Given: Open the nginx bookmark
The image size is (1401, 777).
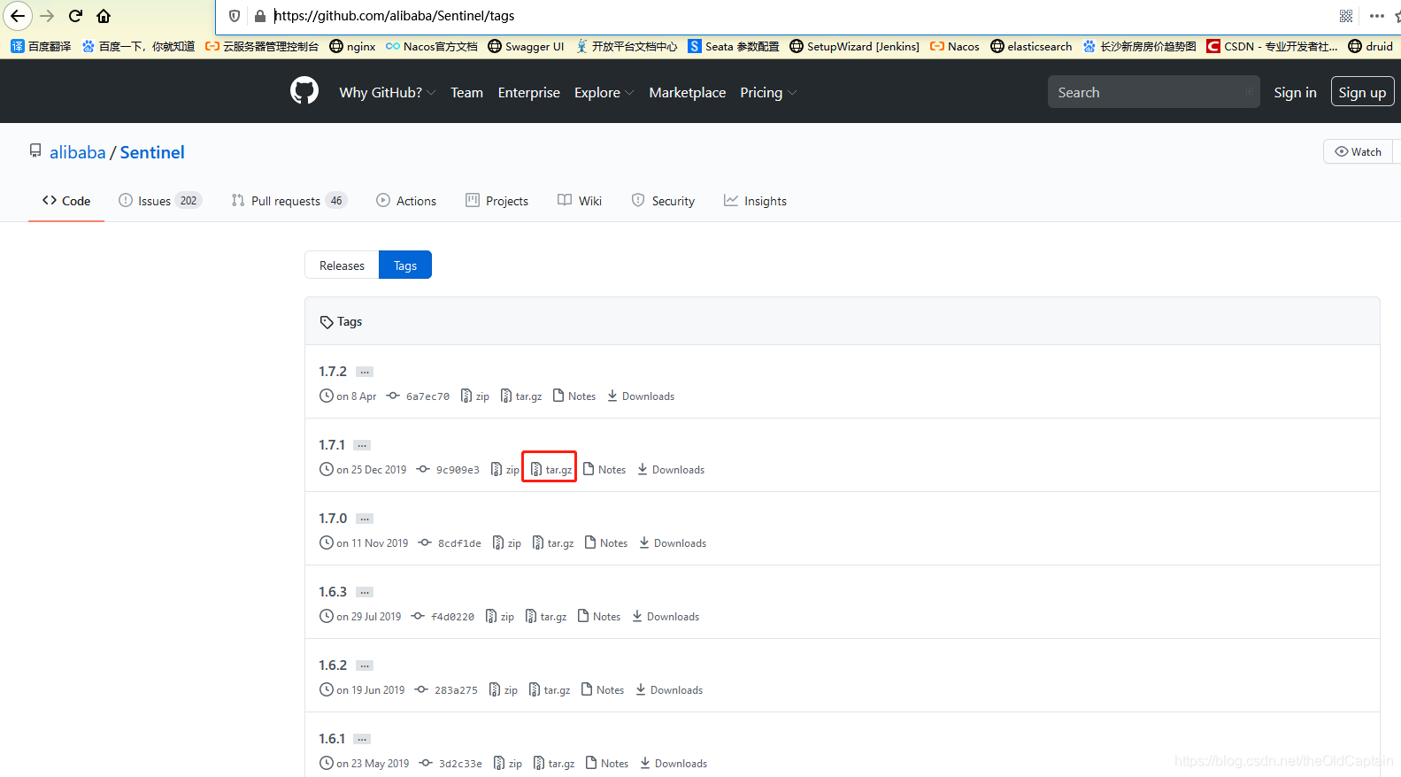Looking at the screenshot, I should [x=352, y=46].
